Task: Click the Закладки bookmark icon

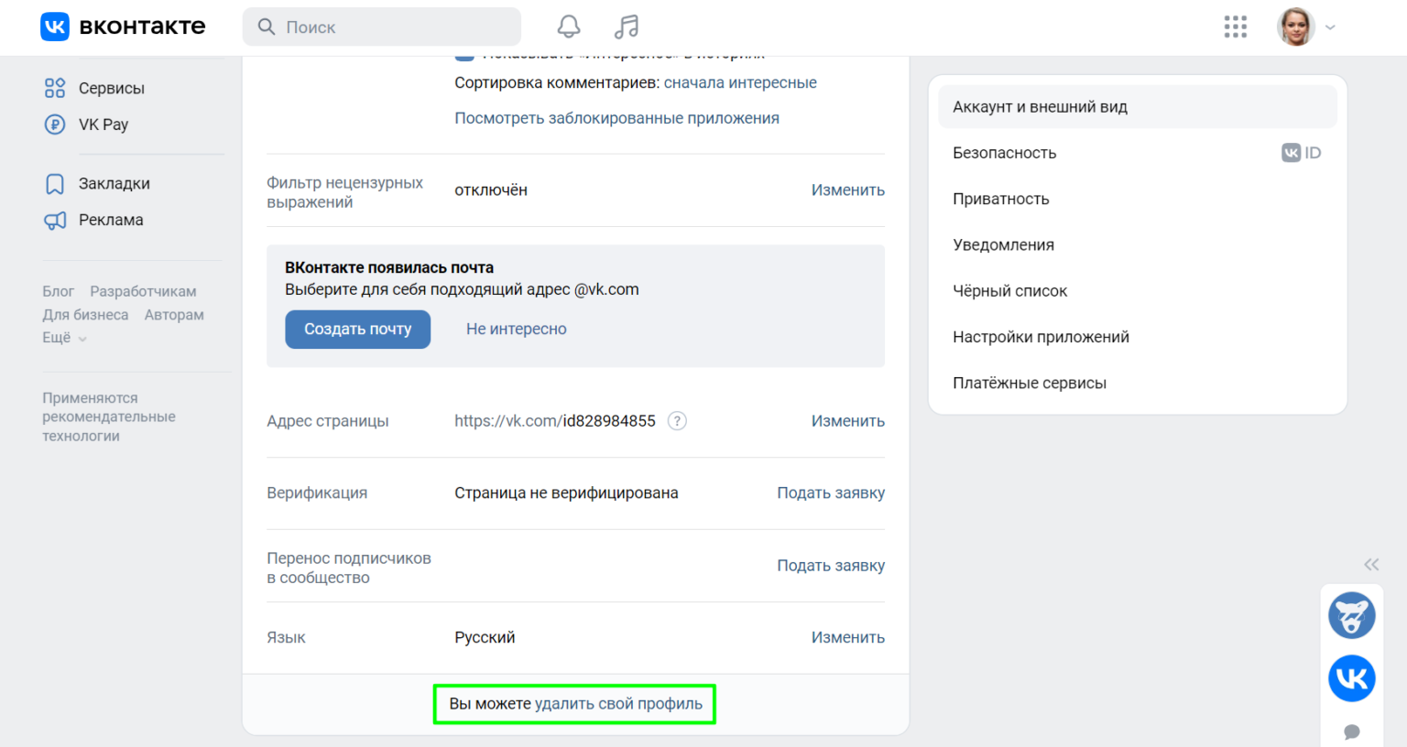Action: click(x=55, y=184)
